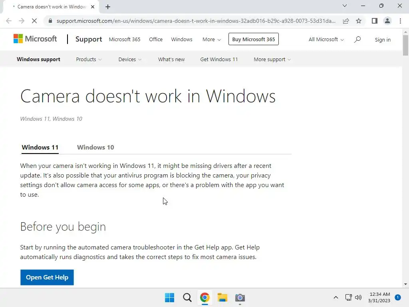Click the 'Before you begin' heading
Image resolution: width=409 pixels, height=307 pixels.
point(63,227)
